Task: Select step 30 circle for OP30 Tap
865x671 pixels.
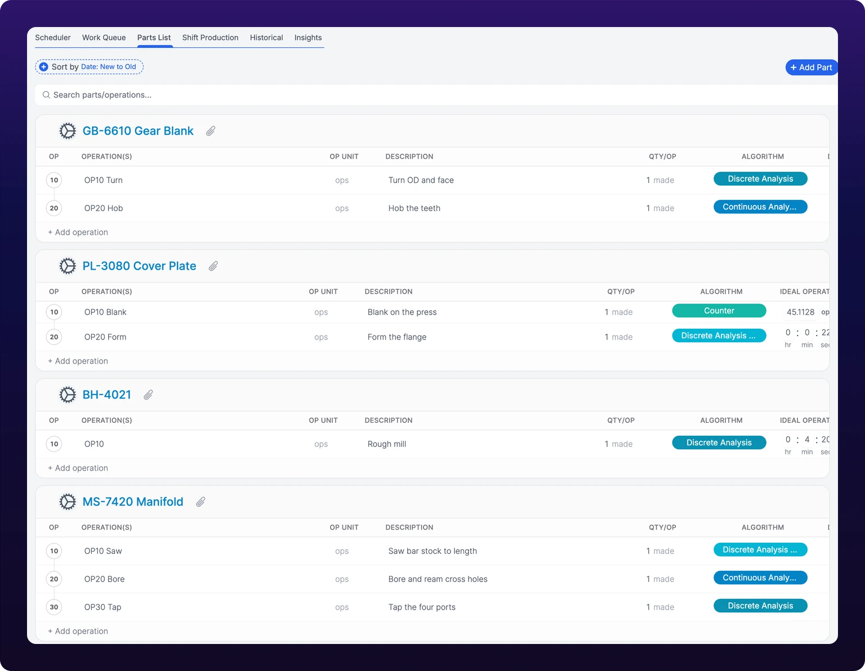Action: (54, 607)
